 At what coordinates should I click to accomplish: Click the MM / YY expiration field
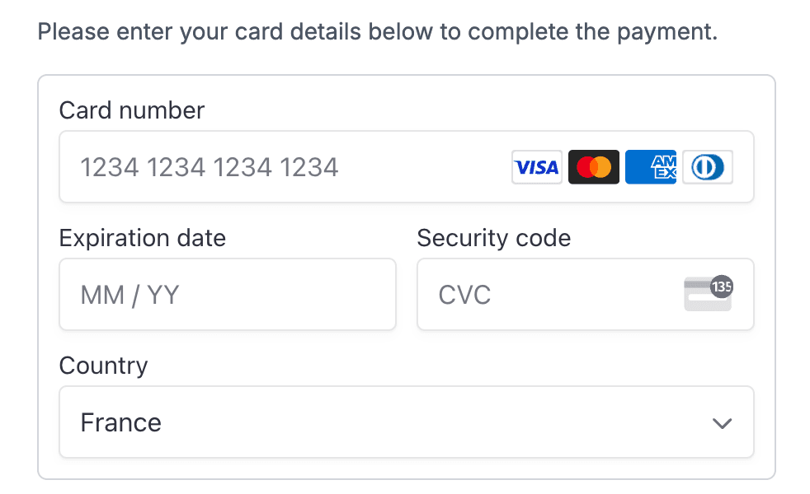click(228, 295)
